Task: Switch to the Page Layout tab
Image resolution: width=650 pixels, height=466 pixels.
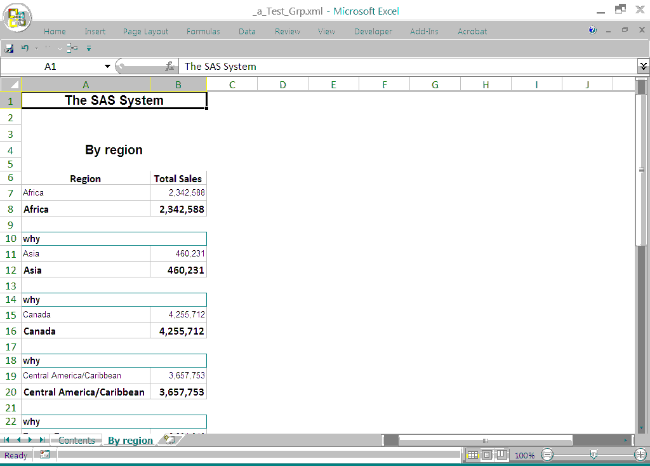Action: [x=145, y=32]
